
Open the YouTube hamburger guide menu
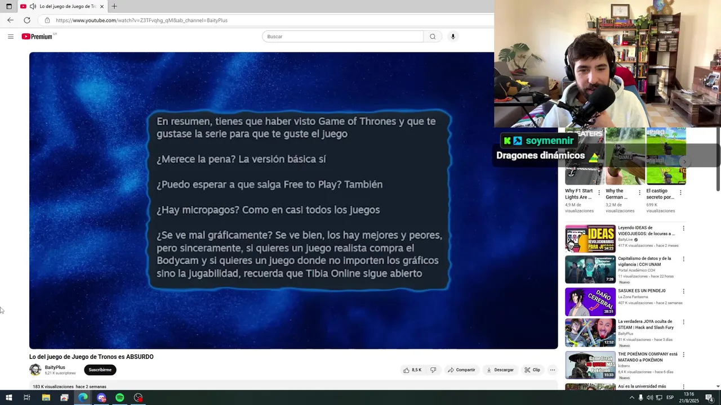pyautogui.click(x=10, y=37)
